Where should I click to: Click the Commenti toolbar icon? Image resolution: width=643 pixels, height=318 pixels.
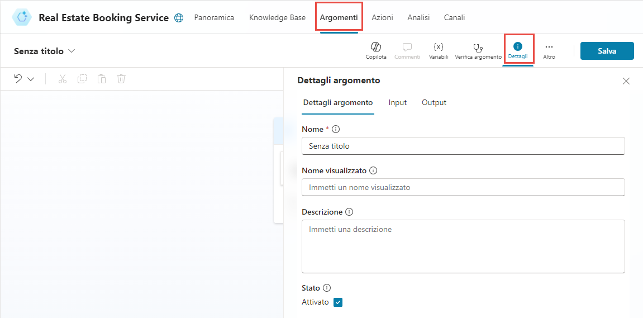407,48
